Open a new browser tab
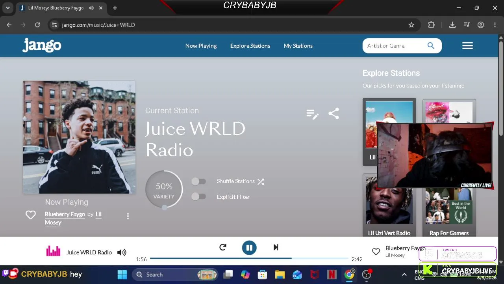 coord(115,8)
